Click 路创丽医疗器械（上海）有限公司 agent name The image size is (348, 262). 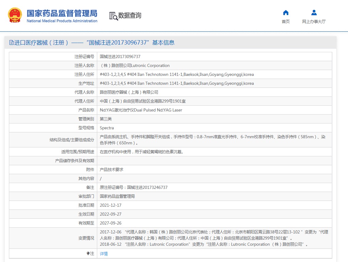[x=129, y=92]
